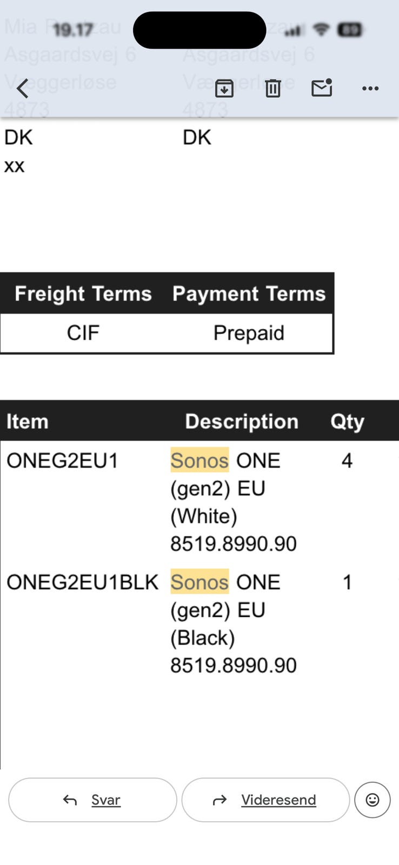The image size is (399, 865).
Task: Archive this email with the archive icon
Action: point(224,88)
